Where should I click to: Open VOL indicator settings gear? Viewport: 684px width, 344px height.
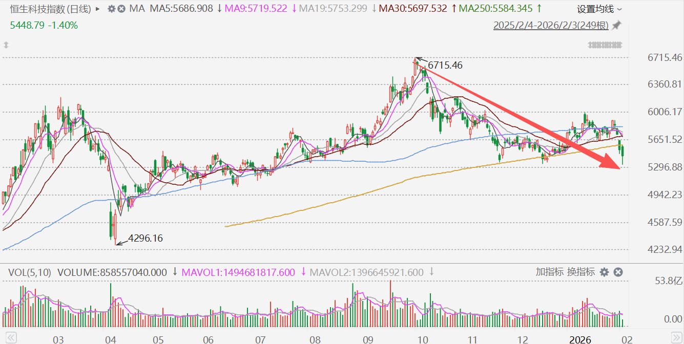click(x=604, y=272)
